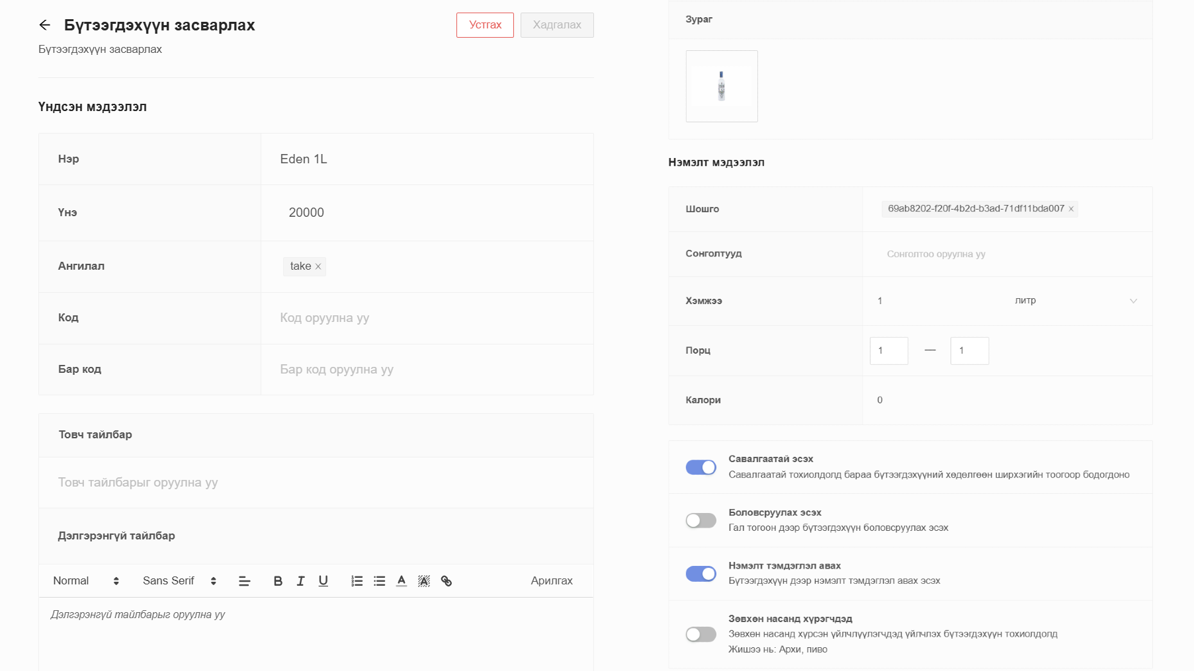This screenshot has height=671, width=1194.
Task: Toggle underline formatting in editor
Action: tap(323, 581)
